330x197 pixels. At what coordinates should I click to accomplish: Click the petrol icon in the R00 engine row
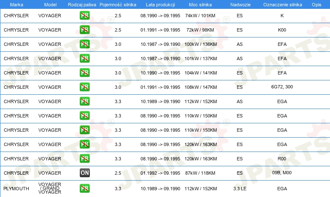point(84,158)
